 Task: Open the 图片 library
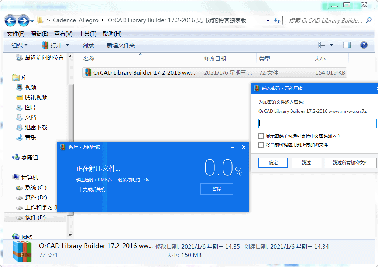(x=26, y=107)
